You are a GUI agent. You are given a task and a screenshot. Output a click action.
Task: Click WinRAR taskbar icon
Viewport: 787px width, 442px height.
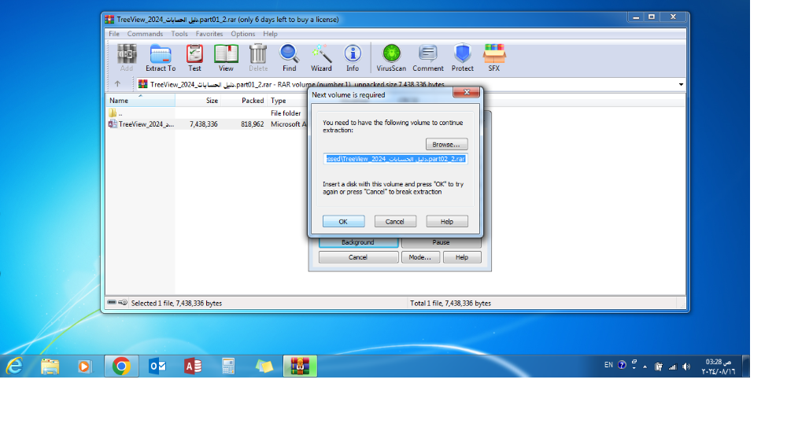(x=300, y=366)
